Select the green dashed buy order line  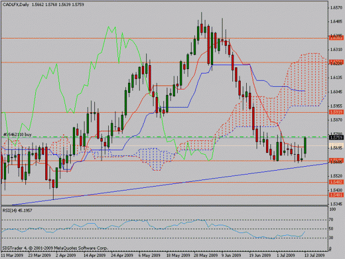pyautogui.click(x=164, y=137)
